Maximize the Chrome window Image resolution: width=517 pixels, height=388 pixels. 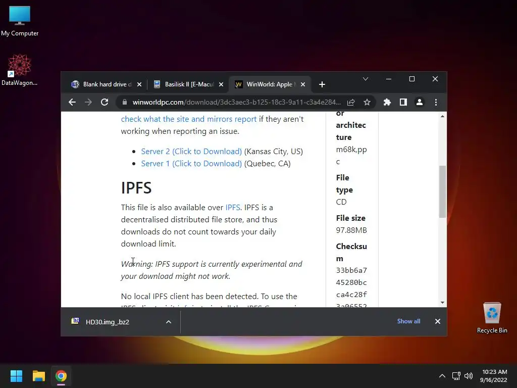pos(412,79)
